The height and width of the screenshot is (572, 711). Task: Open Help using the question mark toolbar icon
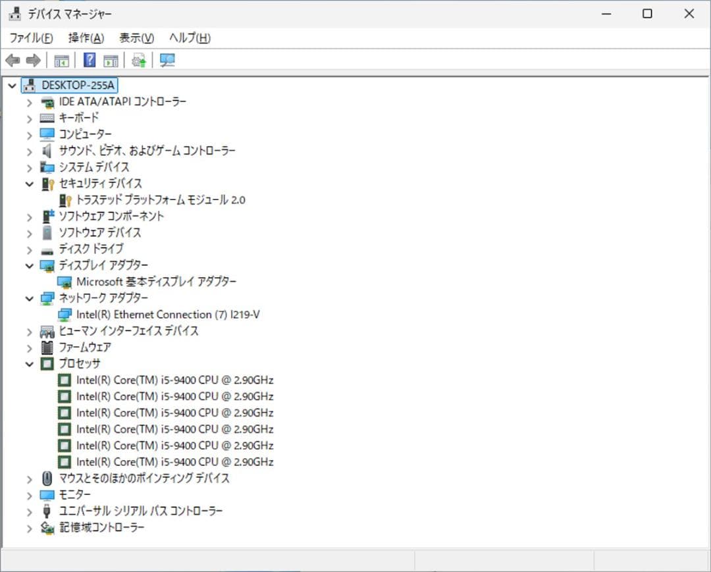[89, 60]
